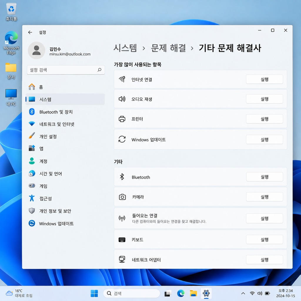301x301 pixels.
Task: Expand the hidden tray icons chevron
Action: tap(243, 293)
